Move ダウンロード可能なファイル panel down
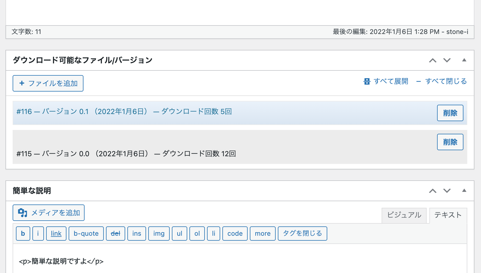This screenshot has height=273, width=481. pyautogui.click(x=447, y=60)
